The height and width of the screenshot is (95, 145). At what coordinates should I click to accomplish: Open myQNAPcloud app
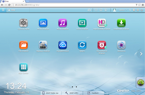(63, 45)
